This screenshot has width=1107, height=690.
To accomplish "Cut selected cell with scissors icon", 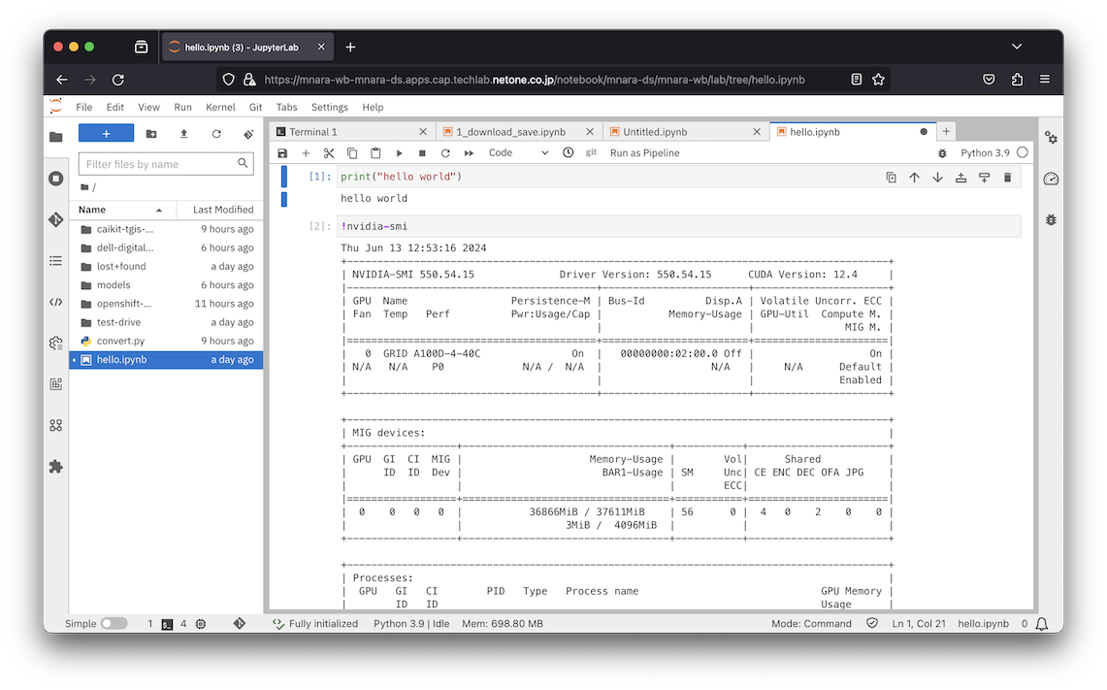I will tap(329, 153).
